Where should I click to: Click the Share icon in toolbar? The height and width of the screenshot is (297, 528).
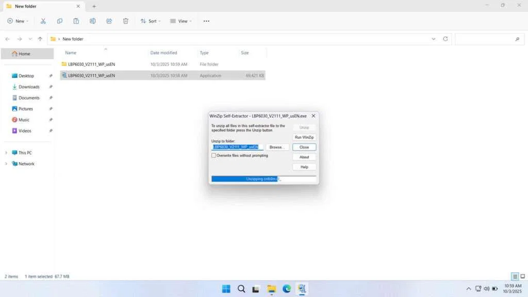[x=109, y=21]
